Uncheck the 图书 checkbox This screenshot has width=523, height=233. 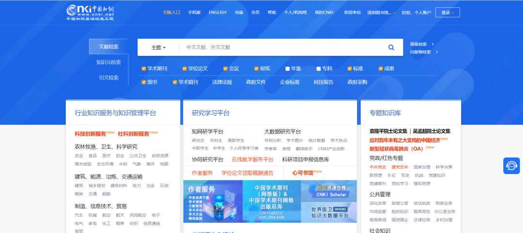tap(144, 82)
